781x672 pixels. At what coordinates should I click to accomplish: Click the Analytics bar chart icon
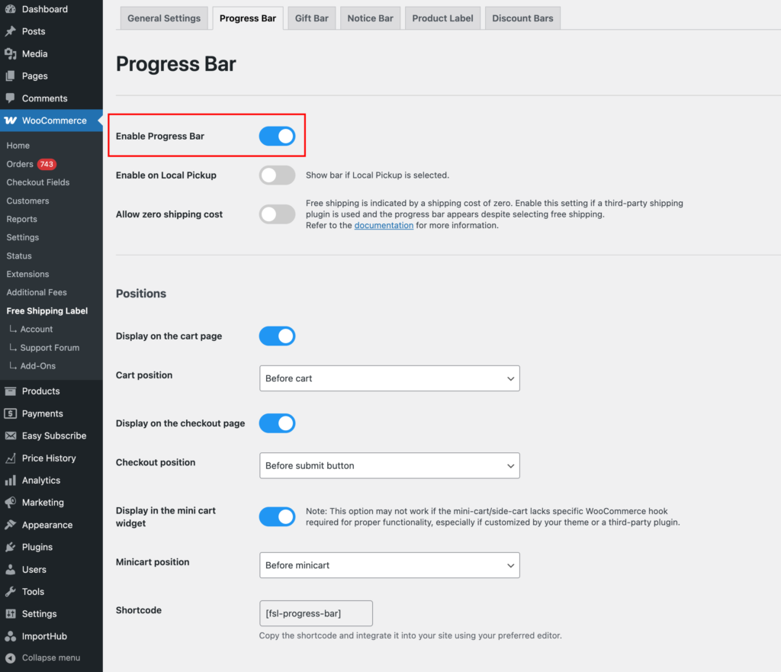pyautogui.click(x=10, y=481)
